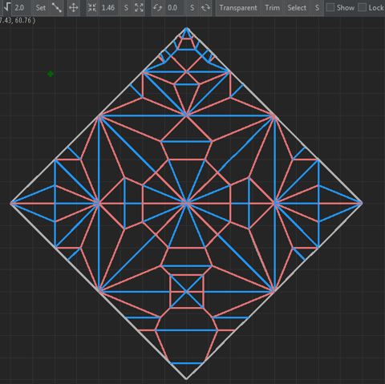This screenshot has width=385, height=384.
Task: Click the Trim button
Action: click(272, 8)
